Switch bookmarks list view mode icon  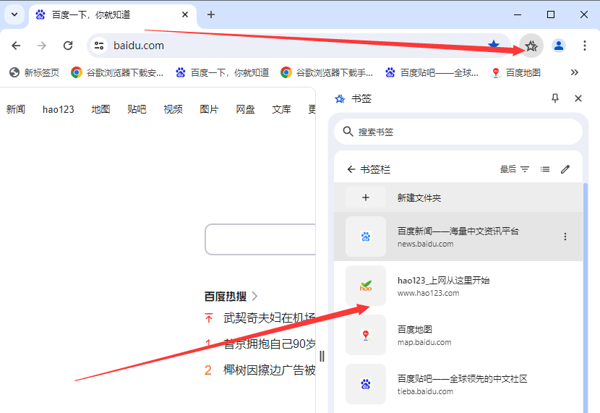[545, 169]
